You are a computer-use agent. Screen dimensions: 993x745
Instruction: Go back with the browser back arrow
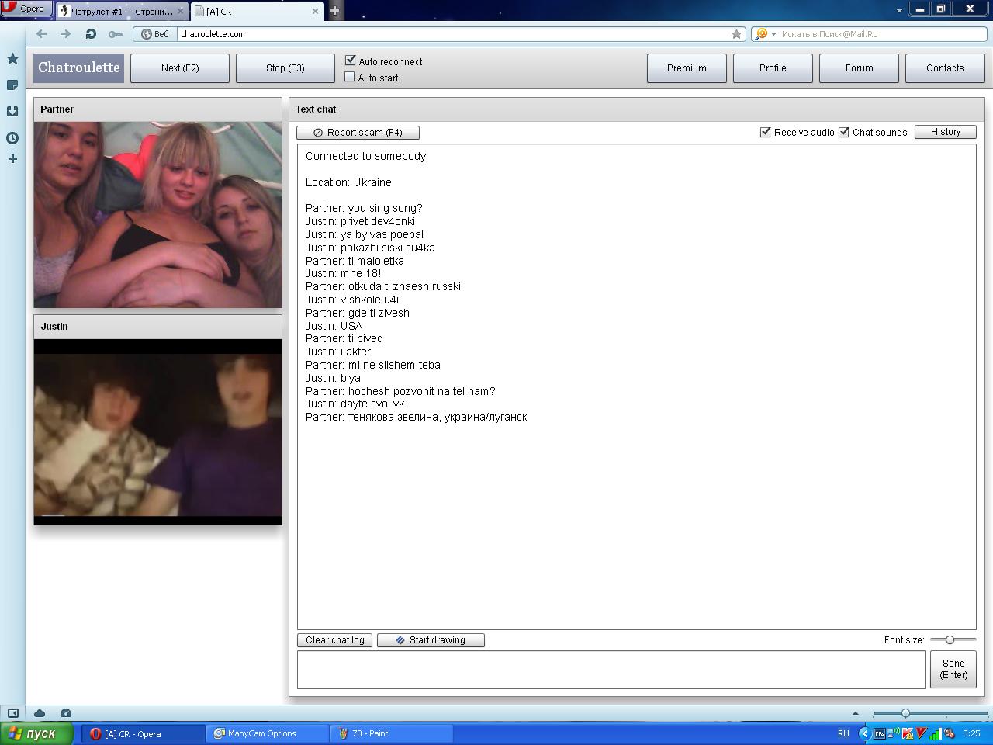click(42, 34)
